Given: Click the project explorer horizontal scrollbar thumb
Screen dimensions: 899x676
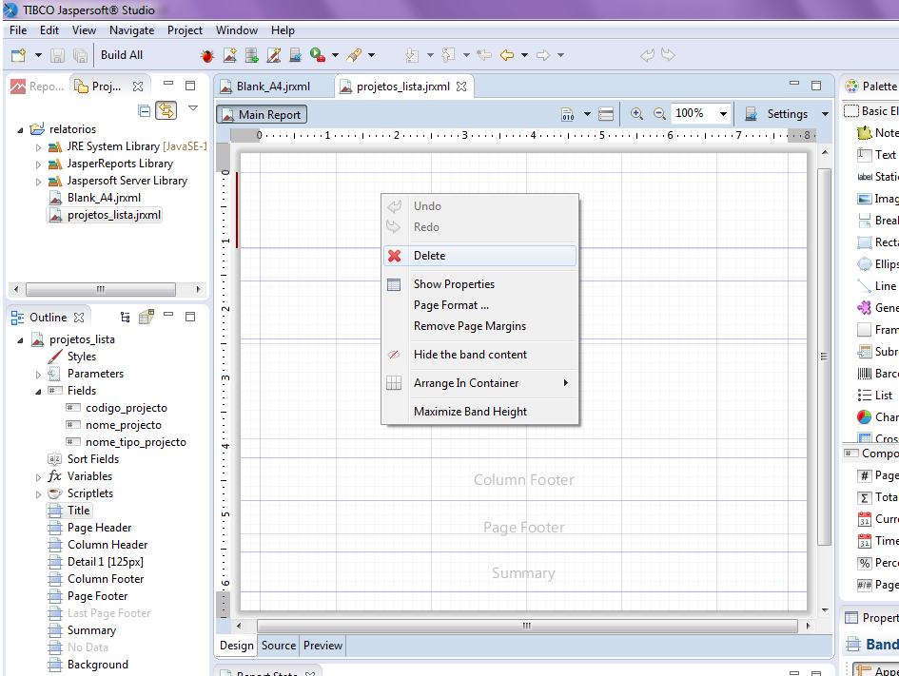Looking at the screenshot, I should click(x=101, y=289).
